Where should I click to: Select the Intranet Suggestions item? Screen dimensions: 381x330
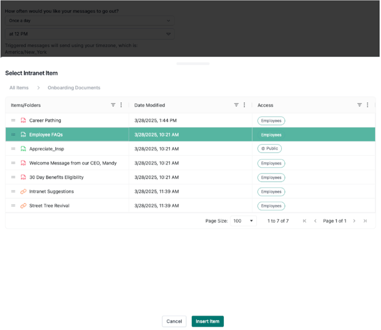(x=52, y=192)
